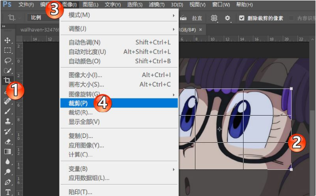Open the 文件(F) menu
This screenshot has width=316, height=196.
(x=26, y=4)
